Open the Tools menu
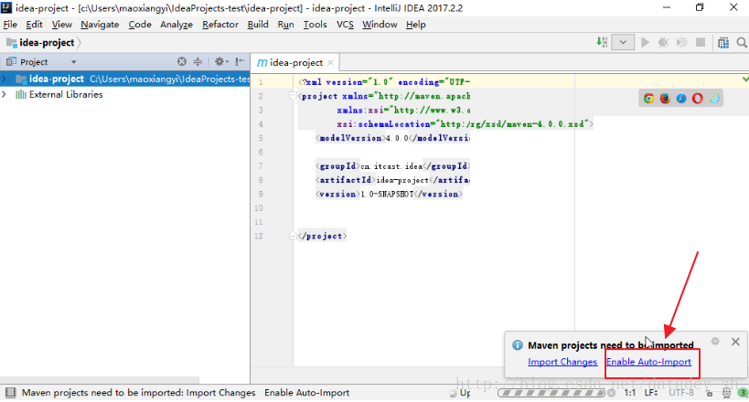Image resolution: width=749 pixels, height=402 pixels. pos(316,25)
